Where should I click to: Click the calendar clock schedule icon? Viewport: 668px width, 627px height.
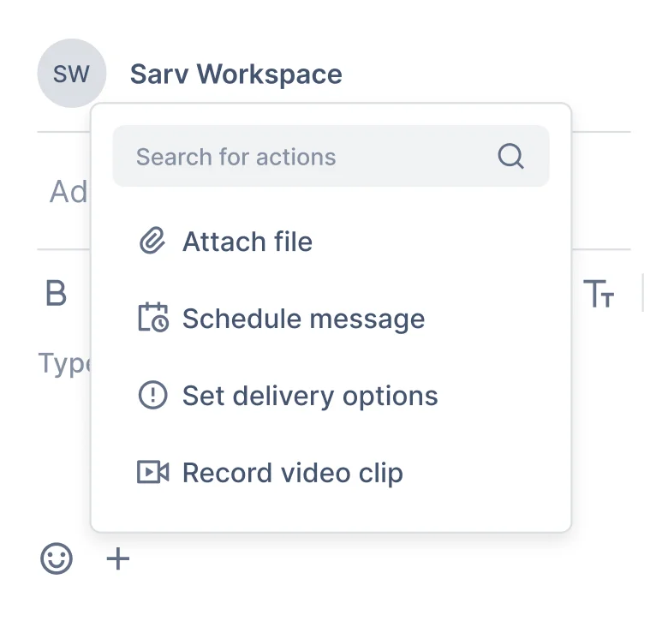coord(153,317)
